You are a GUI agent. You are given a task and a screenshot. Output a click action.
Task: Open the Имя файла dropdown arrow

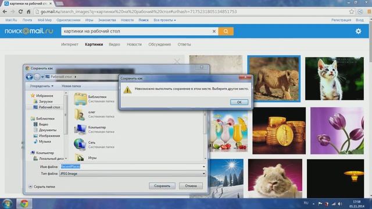tap(203, 167)
